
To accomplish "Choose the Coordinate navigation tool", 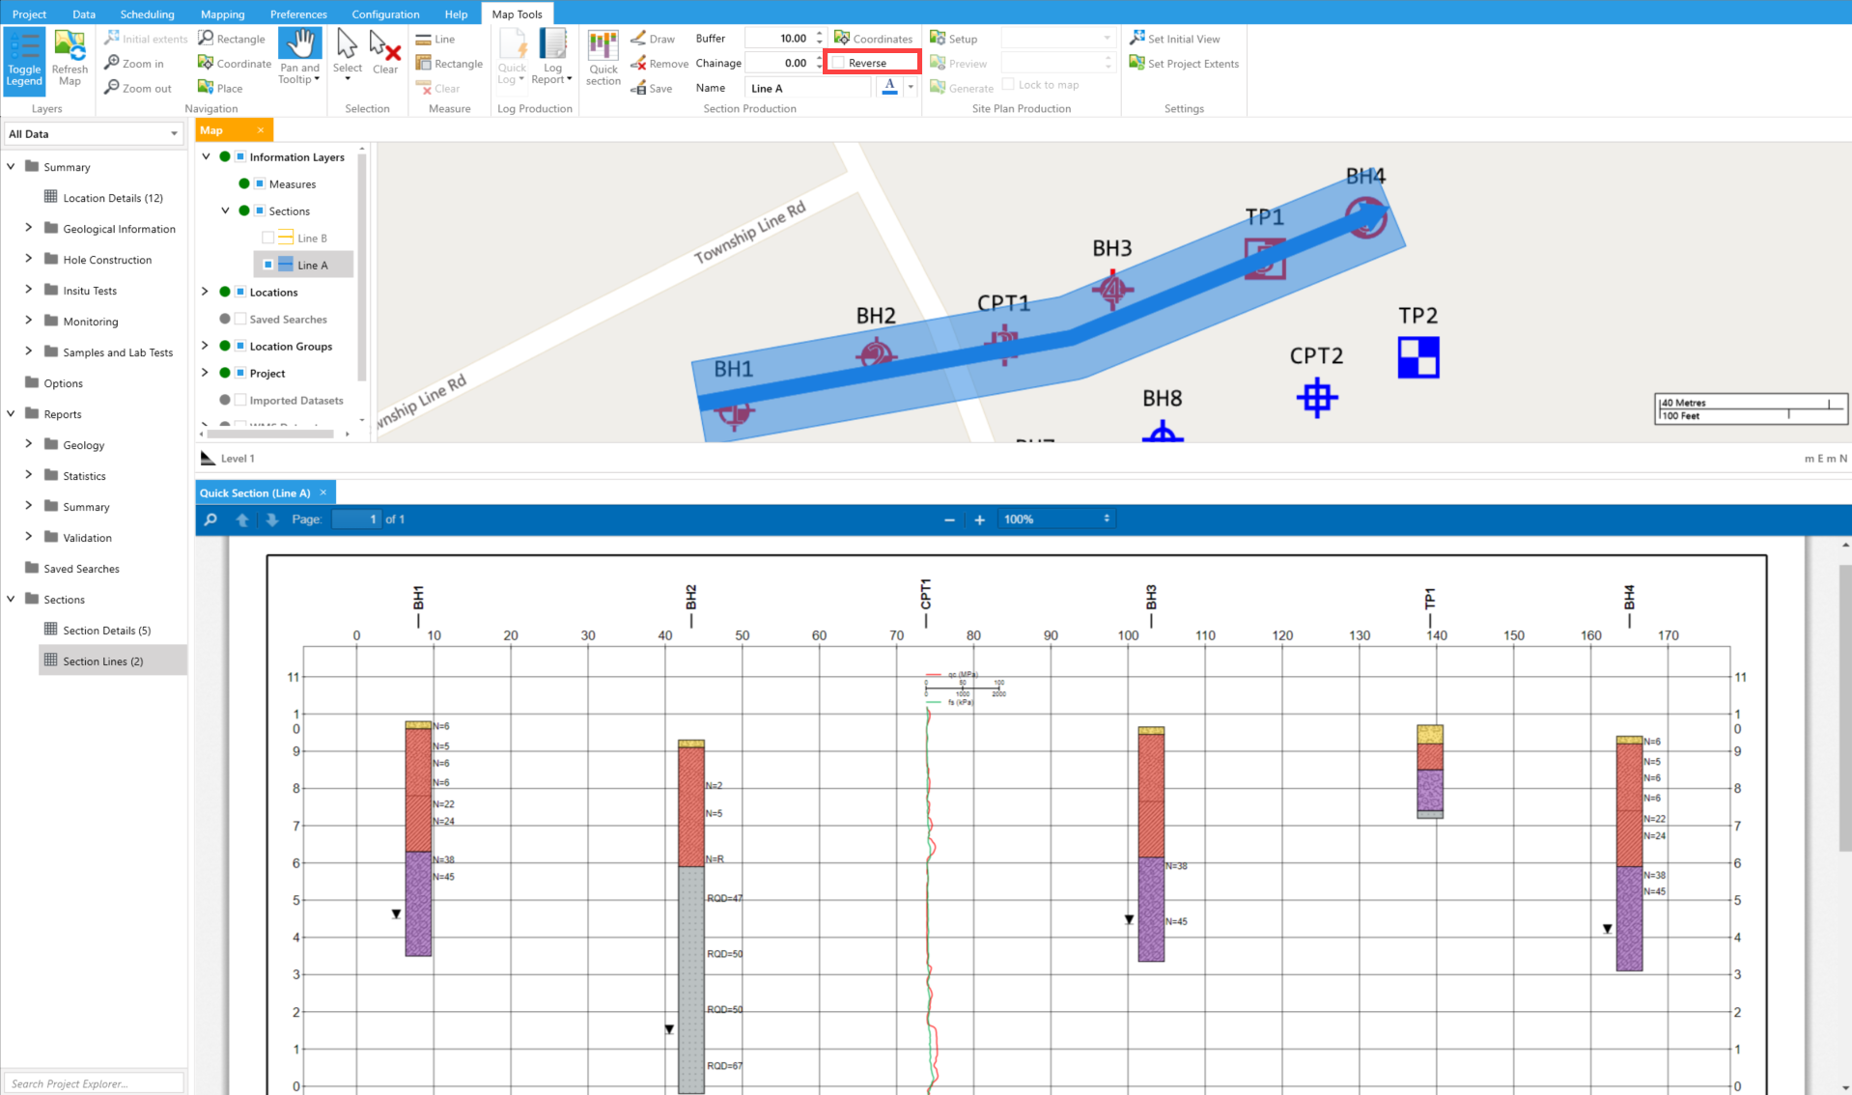I will [x=235, y=64].
